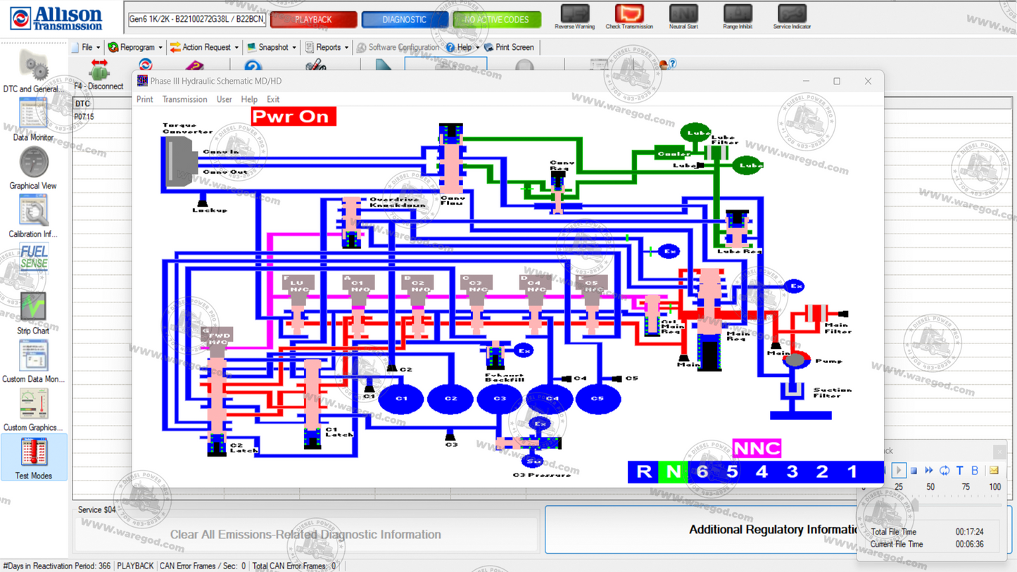This screenshot has width=1017, height=572.
Task: Open the Print menu in schematic window
Action: coord(144,99)
